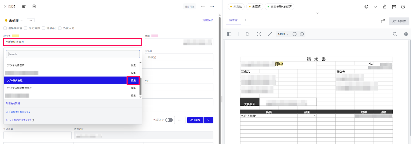Click the 定期払い link
Viewport: 411px width, 144px height.
[208, 20]
